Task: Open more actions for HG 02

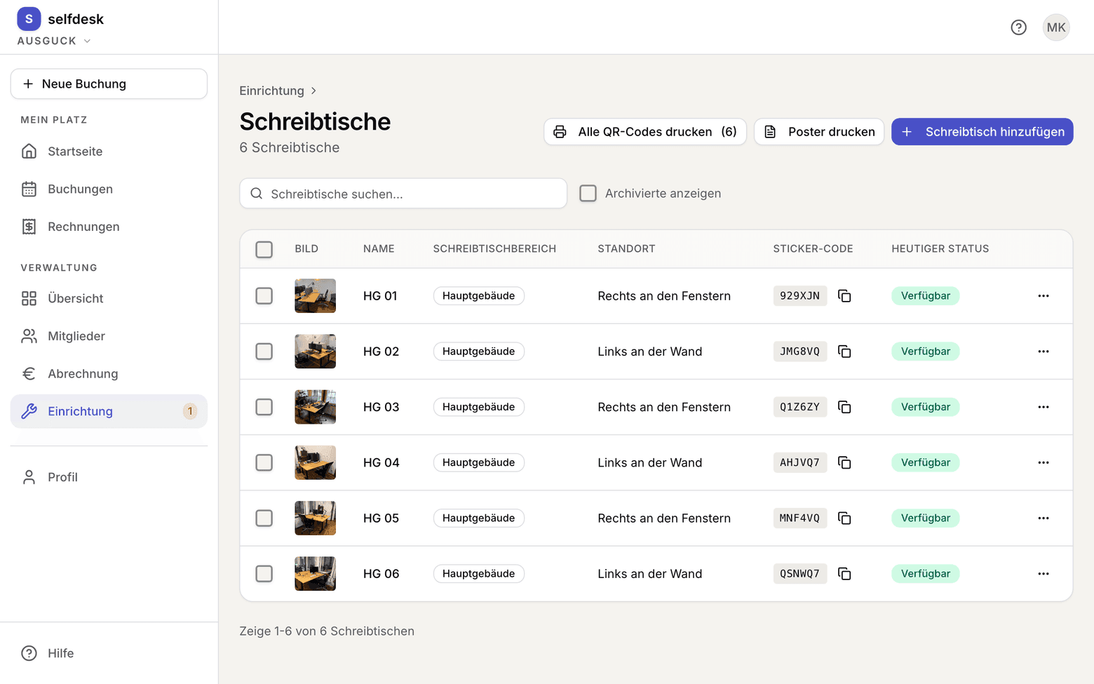Action: coord(1044,351)
